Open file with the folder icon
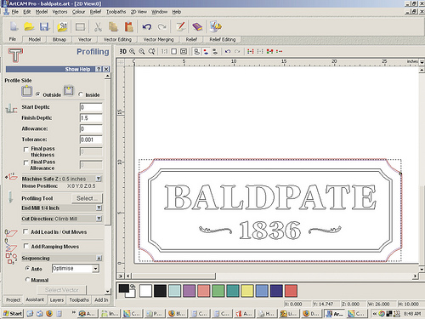The height and width of the screenshot is (319, 425). point(29,26)
